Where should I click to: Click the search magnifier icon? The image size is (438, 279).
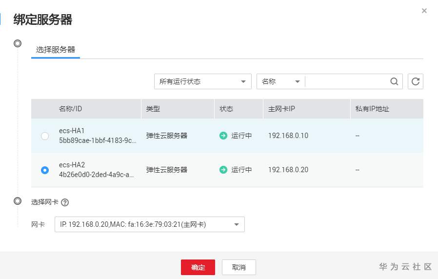(x=394, y=81)
